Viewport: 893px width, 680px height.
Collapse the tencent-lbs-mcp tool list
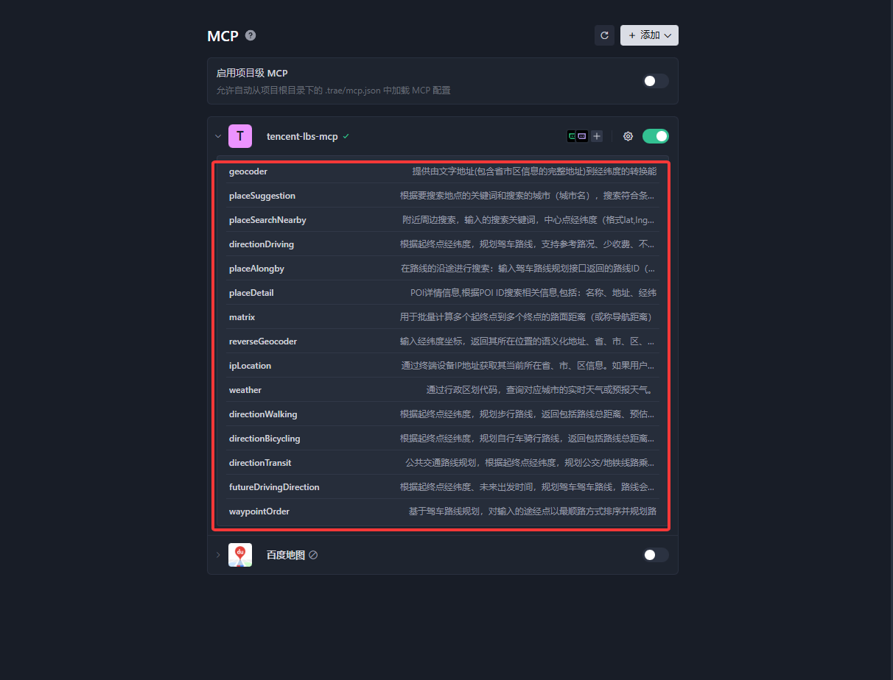tap(218, 136)
